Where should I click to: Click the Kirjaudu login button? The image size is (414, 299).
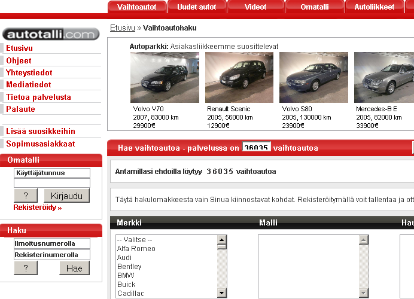pos(66,196)
